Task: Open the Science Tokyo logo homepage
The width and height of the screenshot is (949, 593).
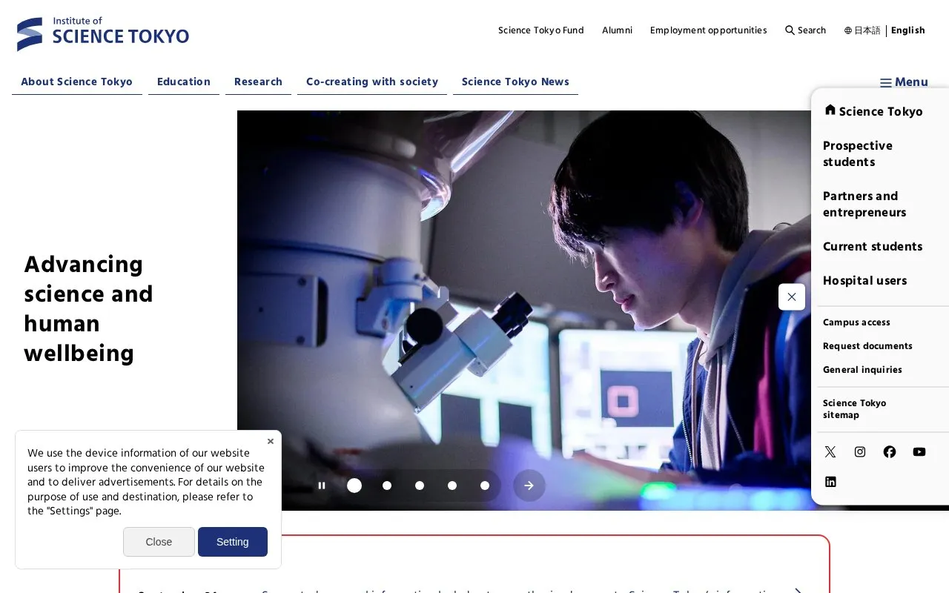Action: pos(103,34)
